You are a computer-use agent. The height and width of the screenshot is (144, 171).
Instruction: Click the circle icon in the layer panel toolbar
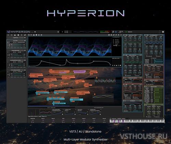tap(12, 35)
